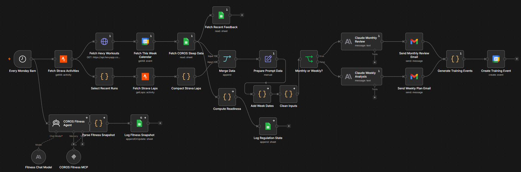Open the COROS Fitness MCP tool sub-node
The width and height of the screenshot is (521, 172).
74,157
